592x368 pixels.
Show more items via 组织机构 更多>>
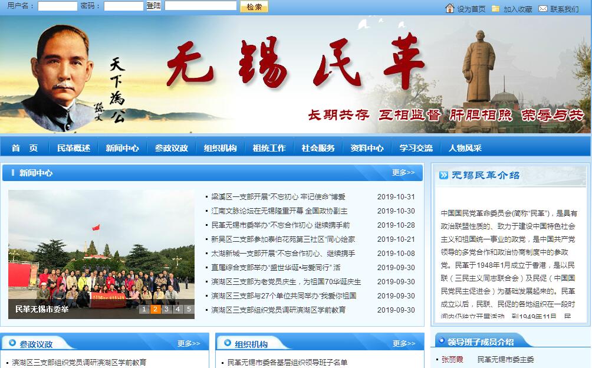coord(404,343)
